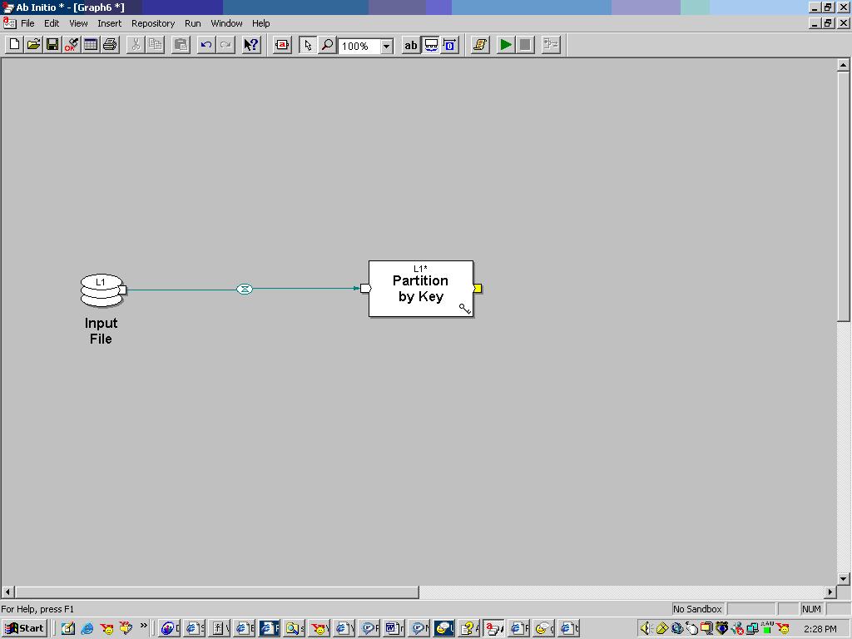Viewport: 852px width, 639px height.
Task: Click the Partition by Key component
Action: coord(420,287)
